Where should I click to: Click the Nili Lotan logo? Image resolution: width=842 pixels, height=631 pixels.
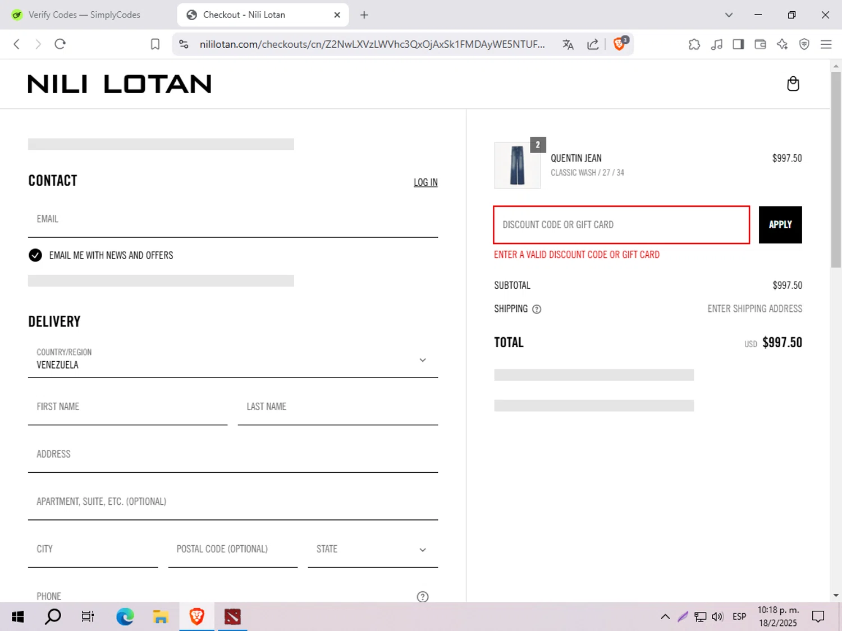point(120,84)
